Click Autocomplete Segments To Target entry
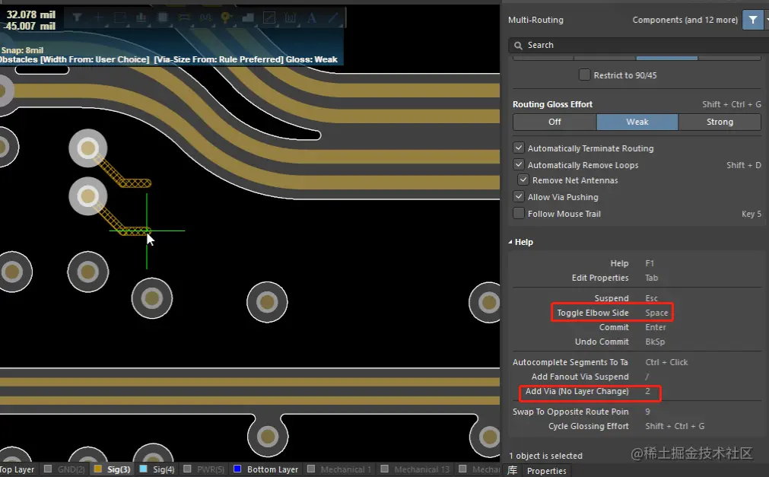 coord(600,361)
